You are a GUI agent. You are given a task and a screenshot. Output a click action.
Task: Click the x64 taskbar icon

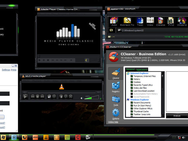coord(35,137)
